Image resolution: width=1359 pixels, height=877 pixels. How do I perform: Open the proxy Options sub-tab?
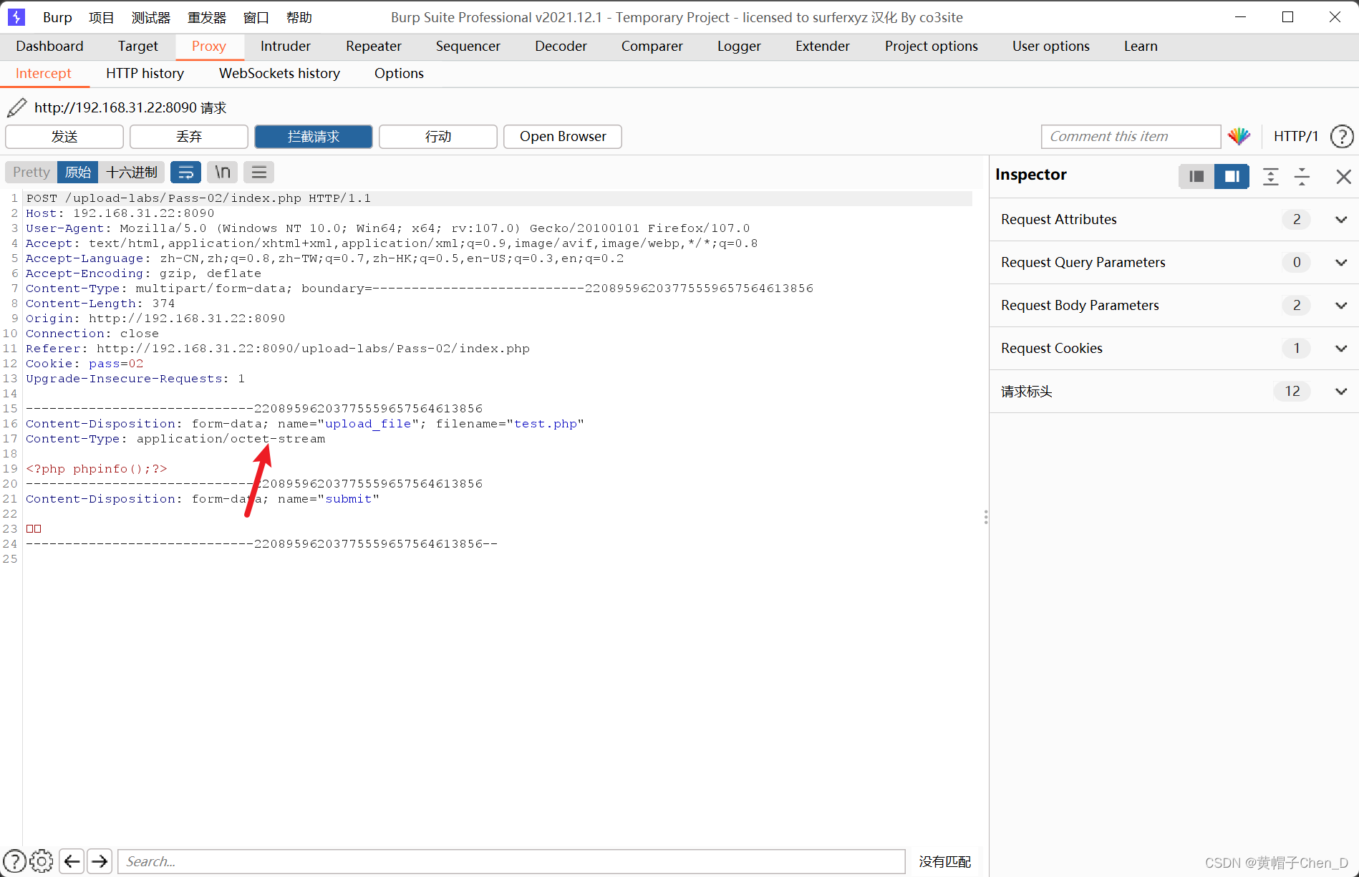(399, 73)
